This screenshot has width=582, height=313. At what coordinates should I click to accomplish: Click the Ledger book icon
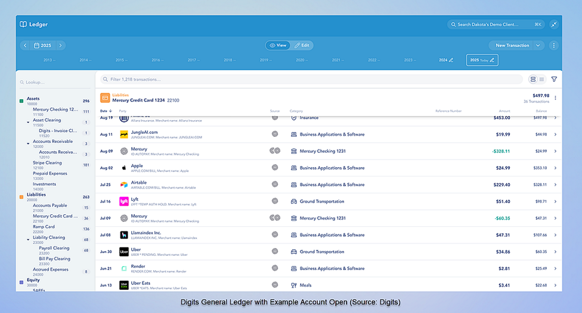pos(23,24)
